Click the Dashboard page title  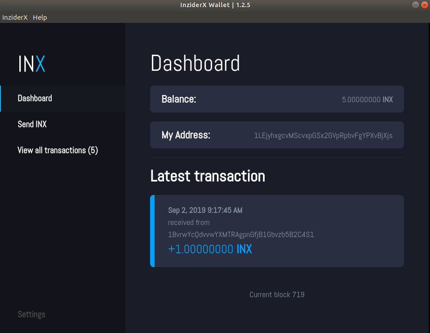[195, 63]
